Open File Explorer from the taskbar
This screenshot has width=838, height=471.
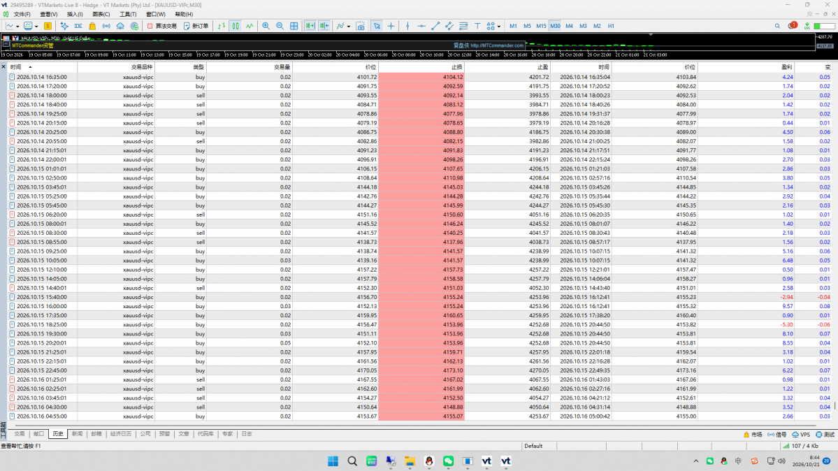click(x=410, y=461)
